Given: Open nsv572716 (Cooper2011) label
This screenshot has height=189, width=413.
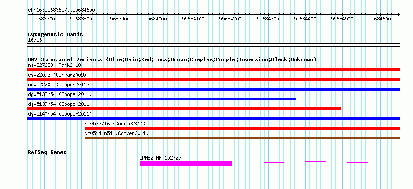Looking at the screenshot, I should 115,124.
